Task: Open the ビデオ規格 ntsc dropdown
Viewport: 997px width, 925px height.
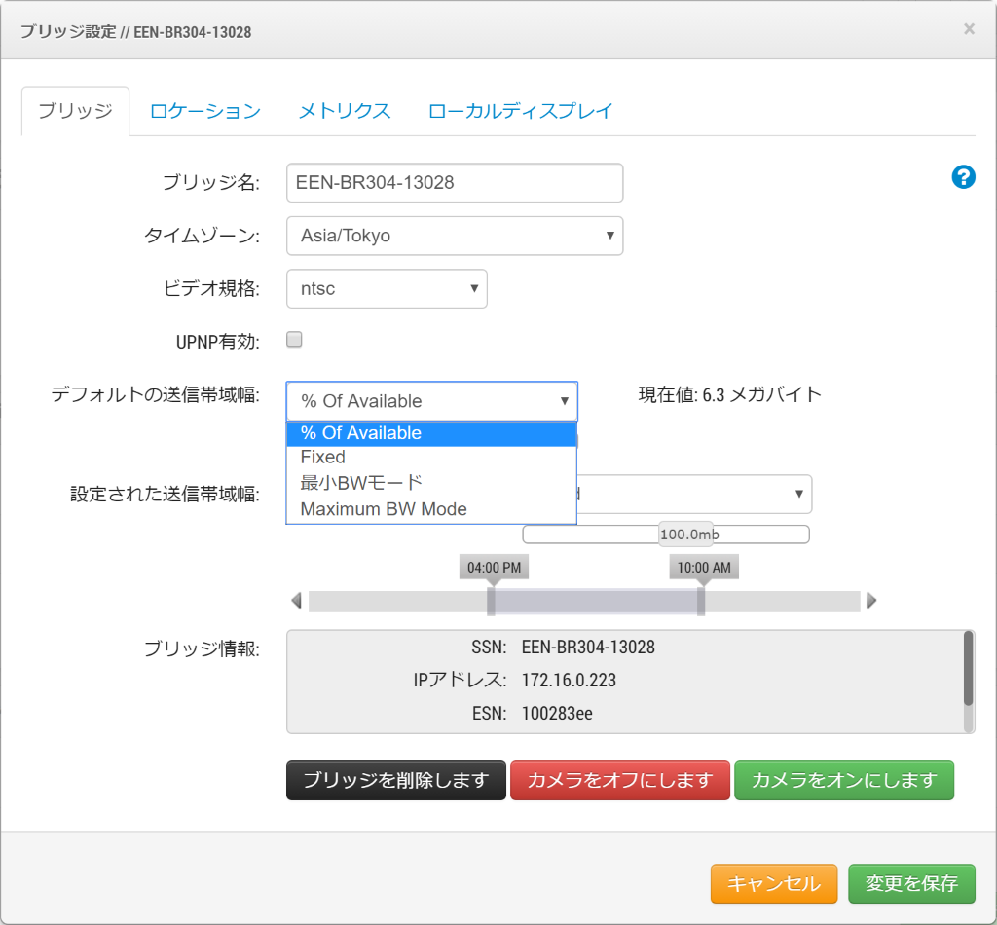Action: pos(387,288)
